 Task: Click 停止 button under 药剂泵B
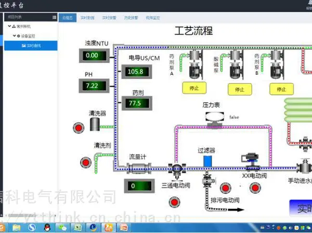281,89
